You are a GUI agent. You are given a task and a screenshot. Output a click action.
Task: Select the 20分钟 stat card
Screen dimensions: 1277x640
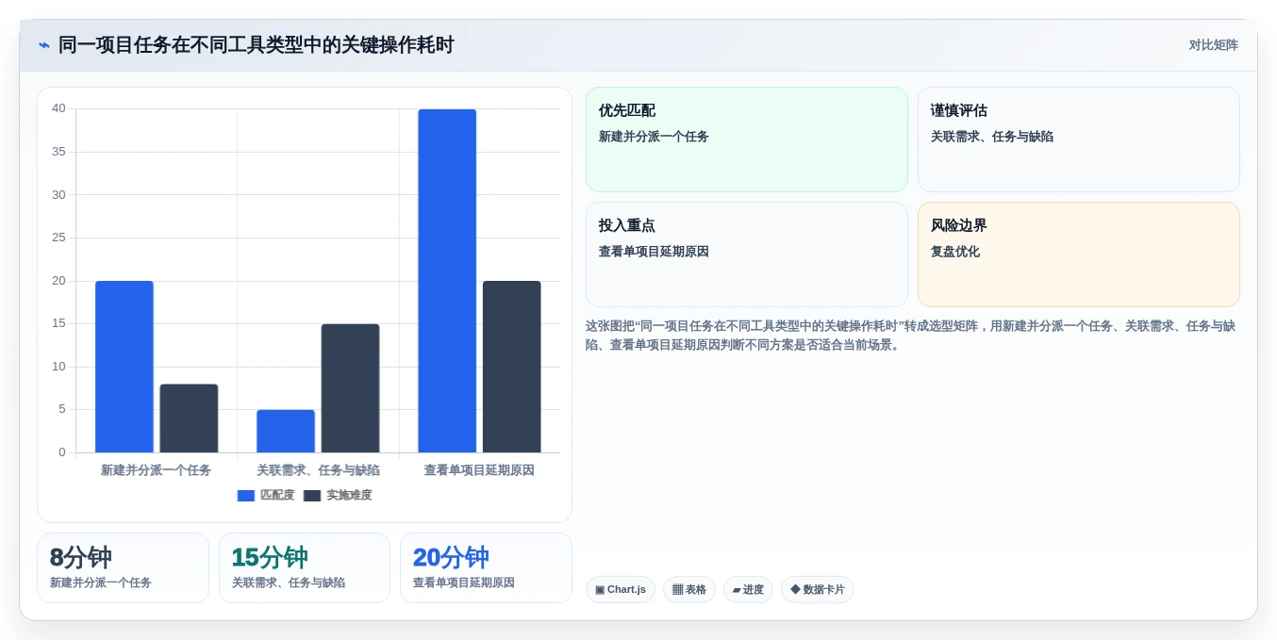pos(486,568)
